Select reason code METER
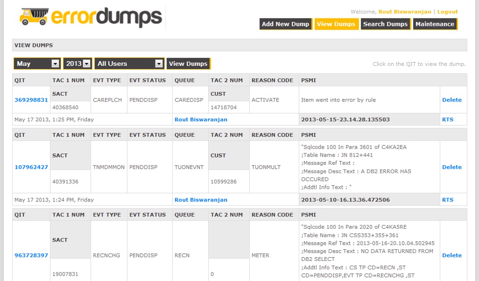 [260, 255]
